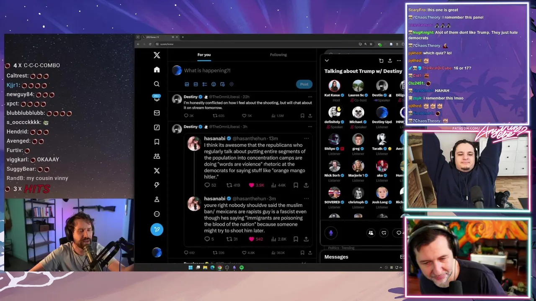Reply to hasanabi's 13m tweet with 52 replies
536x301 pixels.
[x=210, y=185]
